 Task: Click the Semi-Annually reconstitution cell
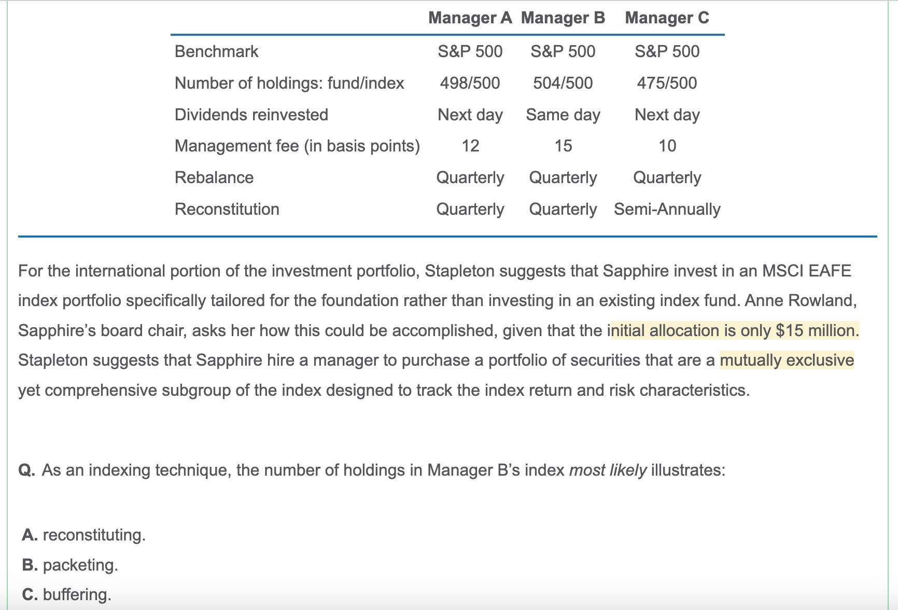(667, 209)
